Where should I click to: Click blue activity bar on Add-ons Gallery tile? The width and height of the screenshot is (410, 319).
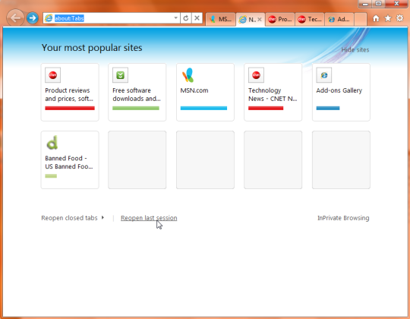point(328,109)
